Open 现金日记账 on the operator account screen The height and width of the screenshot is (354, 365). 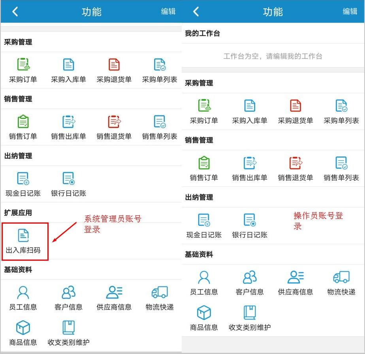[x=204, y=226]
